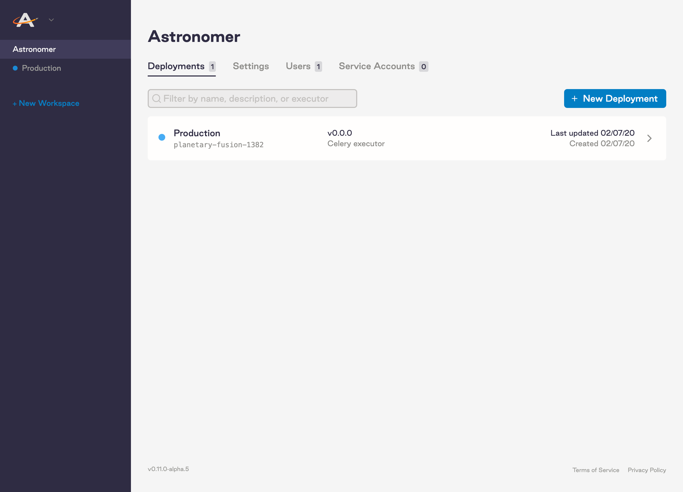Click the blue dot beside sidebar Production
683x492 pixels.
pos(15,68)
